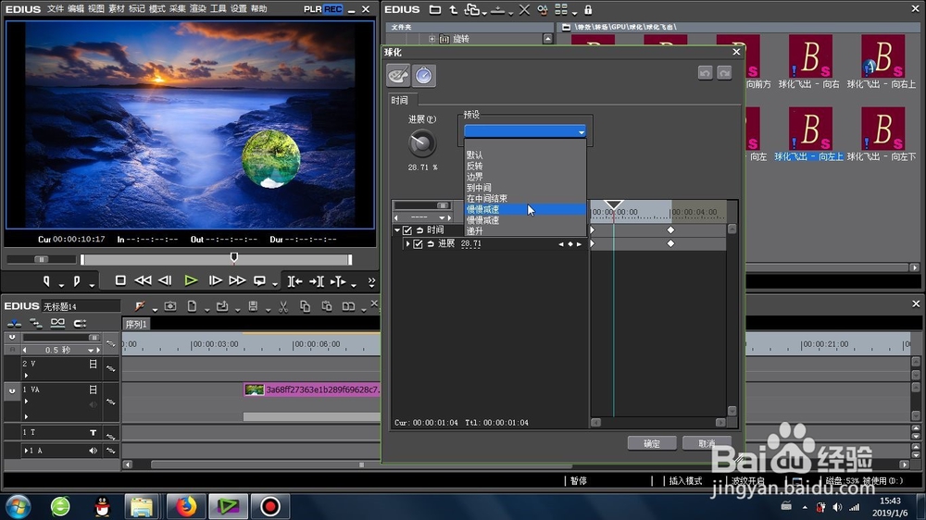
Task: Switch to the 序列1 sequence tab
Action: tap(136, 324)
